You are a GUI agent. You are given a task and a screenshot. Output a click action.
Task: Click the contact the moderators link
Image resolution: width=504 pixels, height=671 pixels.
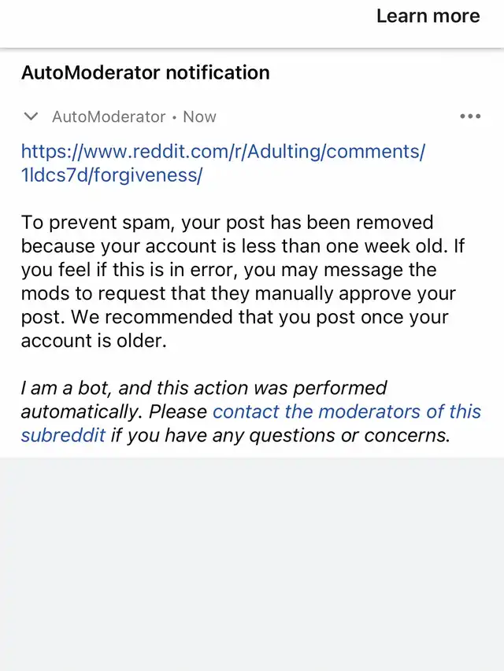tap(346, 411)
